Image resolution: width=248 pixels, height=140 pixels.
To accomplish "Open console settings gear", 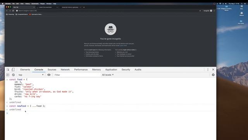I will [x=213, y=75].
